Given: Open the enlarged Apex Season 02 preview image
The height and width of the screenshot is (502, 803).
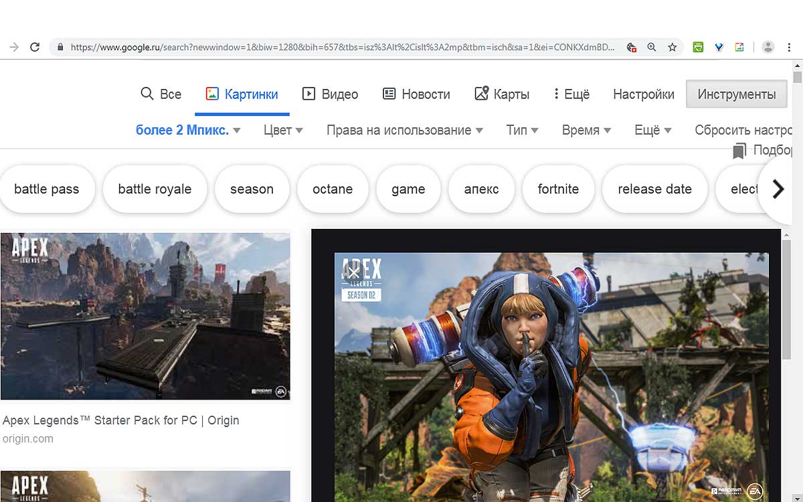Looking at the screenshot, I should pyautogui.click(x=551, y=378).
